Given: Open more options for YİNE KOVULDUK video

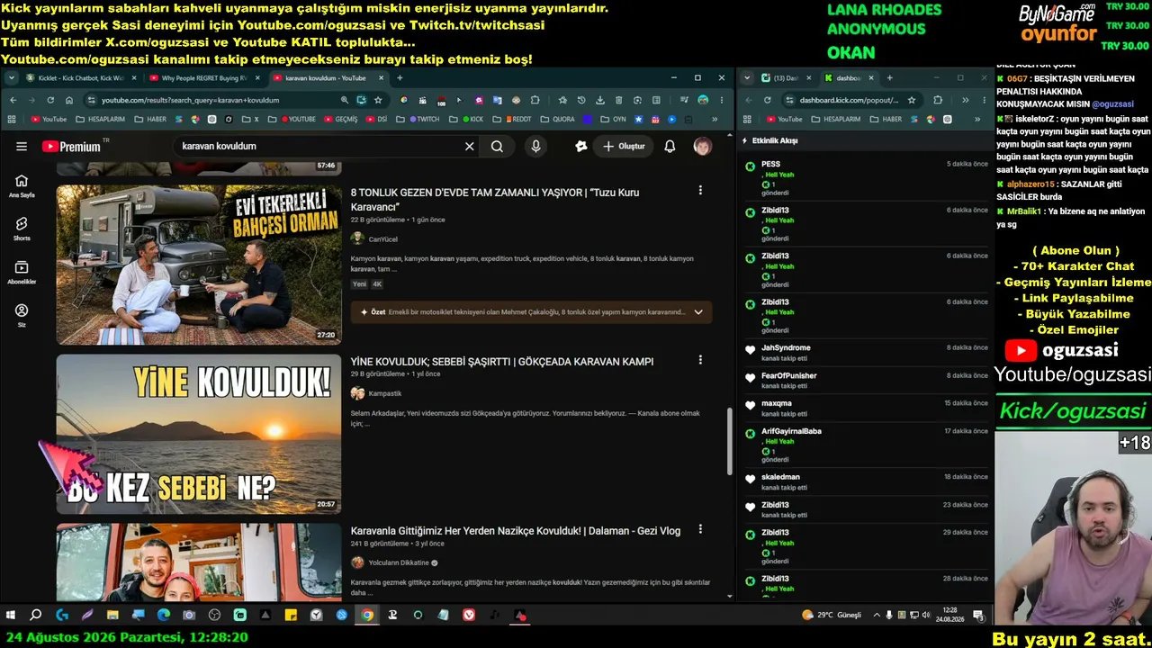Looking at the screenshot, I should (x=700, y=359).
